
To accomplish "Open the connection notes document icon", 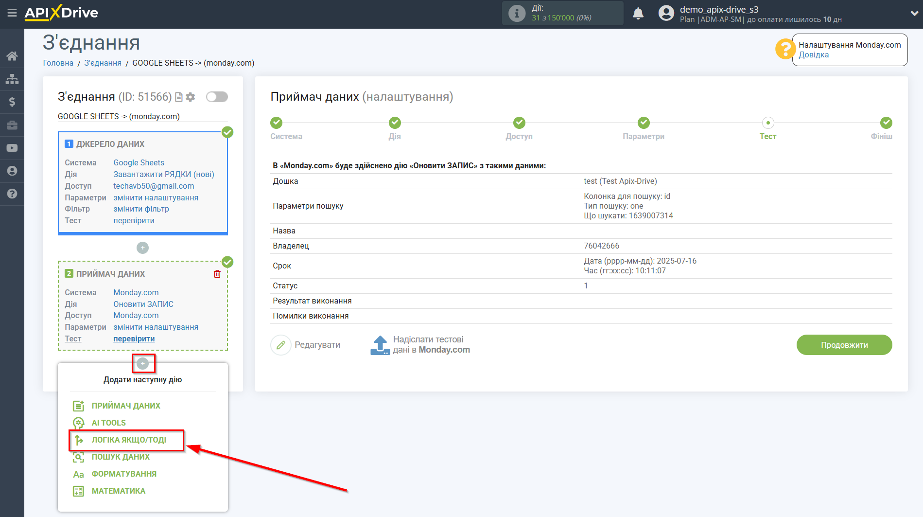I will click(179, 97).
